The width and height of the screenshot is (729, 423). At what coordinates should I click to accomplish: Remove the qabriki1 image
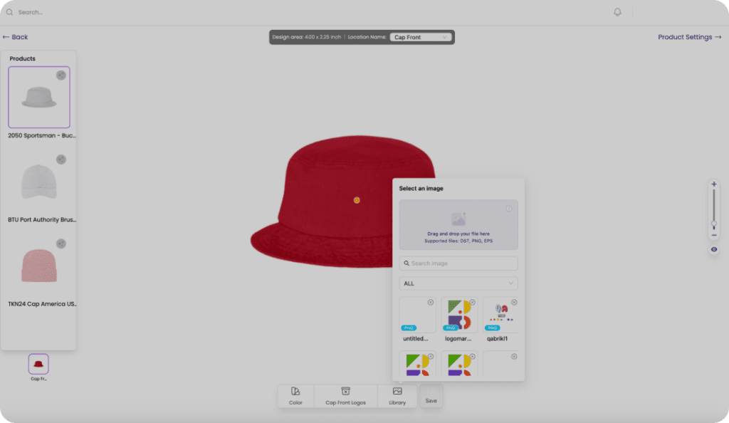(x=514, y=303)
